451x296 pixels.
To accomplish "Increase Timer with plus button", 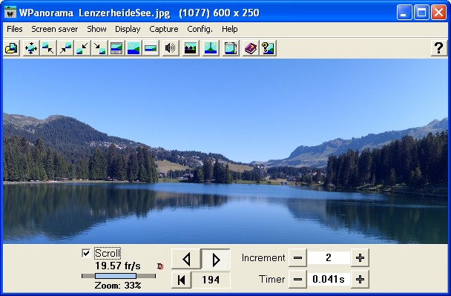I will pos(360,279).
